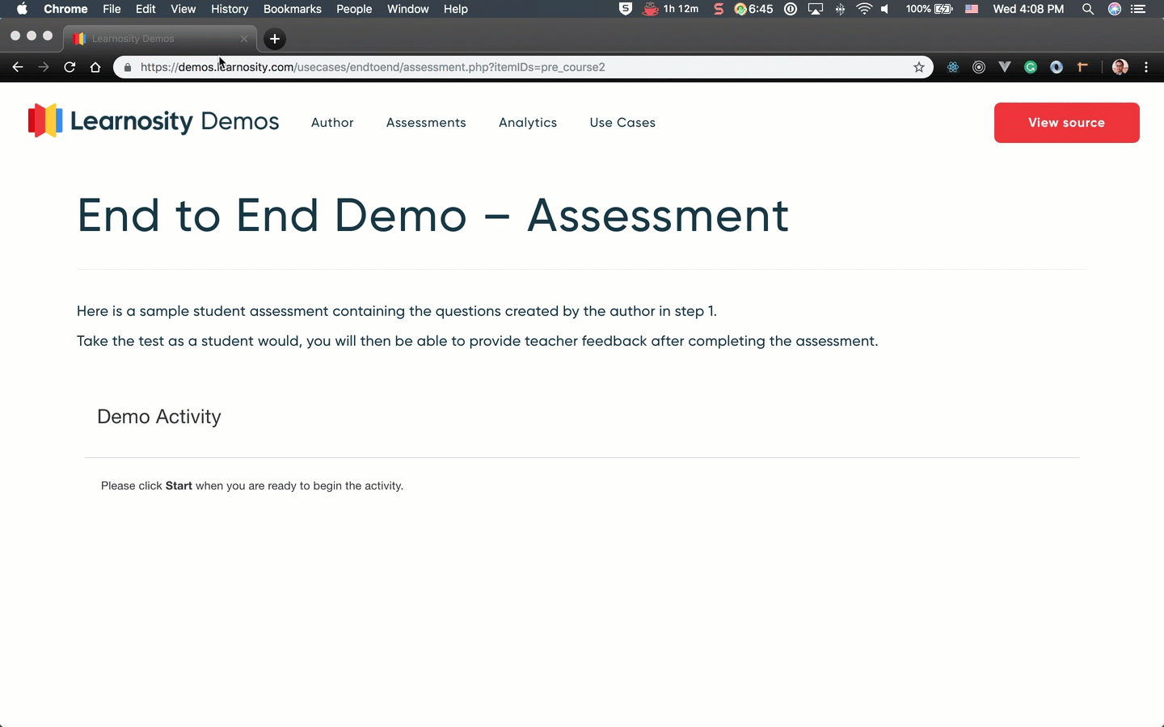The width and height of the screenshot is (1164, 727).
Task: Open the Author navigation menu
Action: click(x=332, y=123)
